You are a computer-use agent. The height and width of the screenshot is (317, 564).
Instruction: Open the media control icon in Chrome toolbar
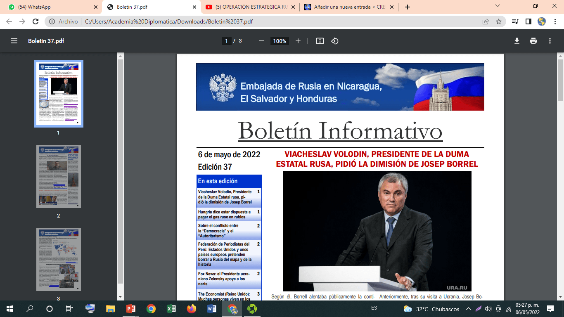(x=515, y=21)
